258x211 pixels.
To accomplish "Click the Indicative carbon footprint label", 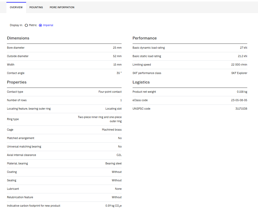I will (34, 206).
